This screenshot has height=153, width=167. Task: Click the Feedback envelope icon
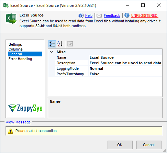click(99, 15)
